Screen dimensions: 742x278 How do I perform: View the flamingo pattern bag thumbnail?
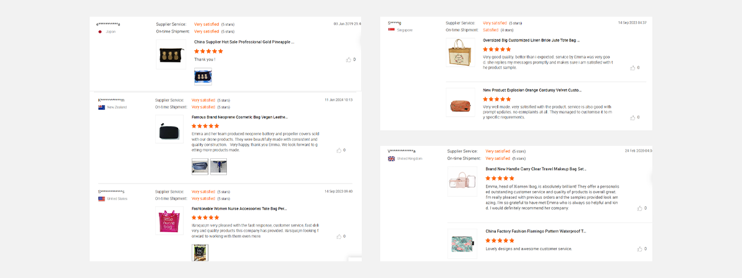[x=463, y=243]
